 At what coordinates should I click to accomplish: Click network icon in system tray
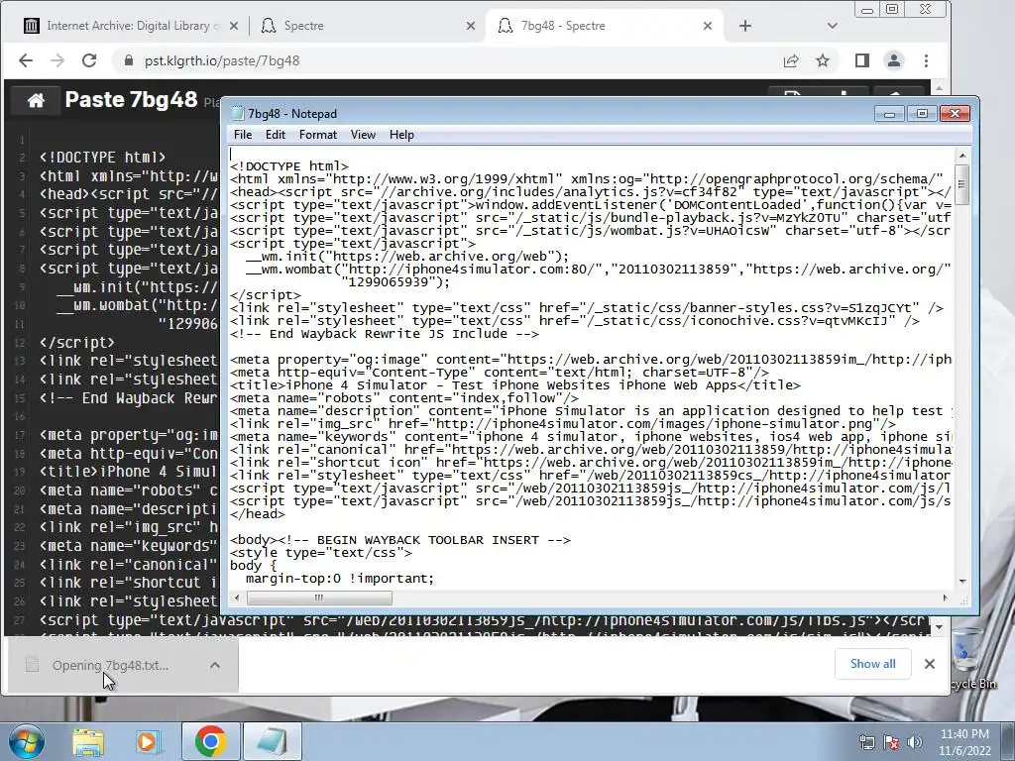866,742
